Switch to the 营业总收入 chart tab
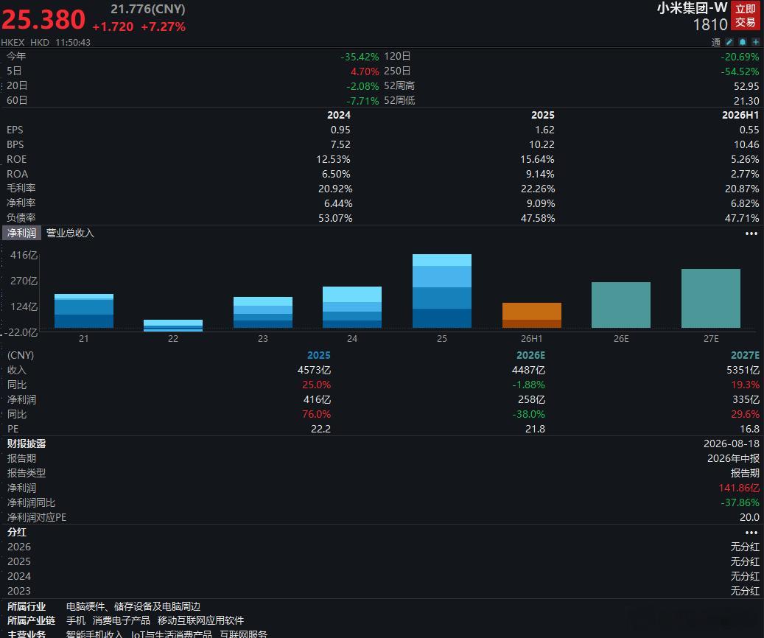This screenshot has width=764, height=638. [x=70, y=233]
